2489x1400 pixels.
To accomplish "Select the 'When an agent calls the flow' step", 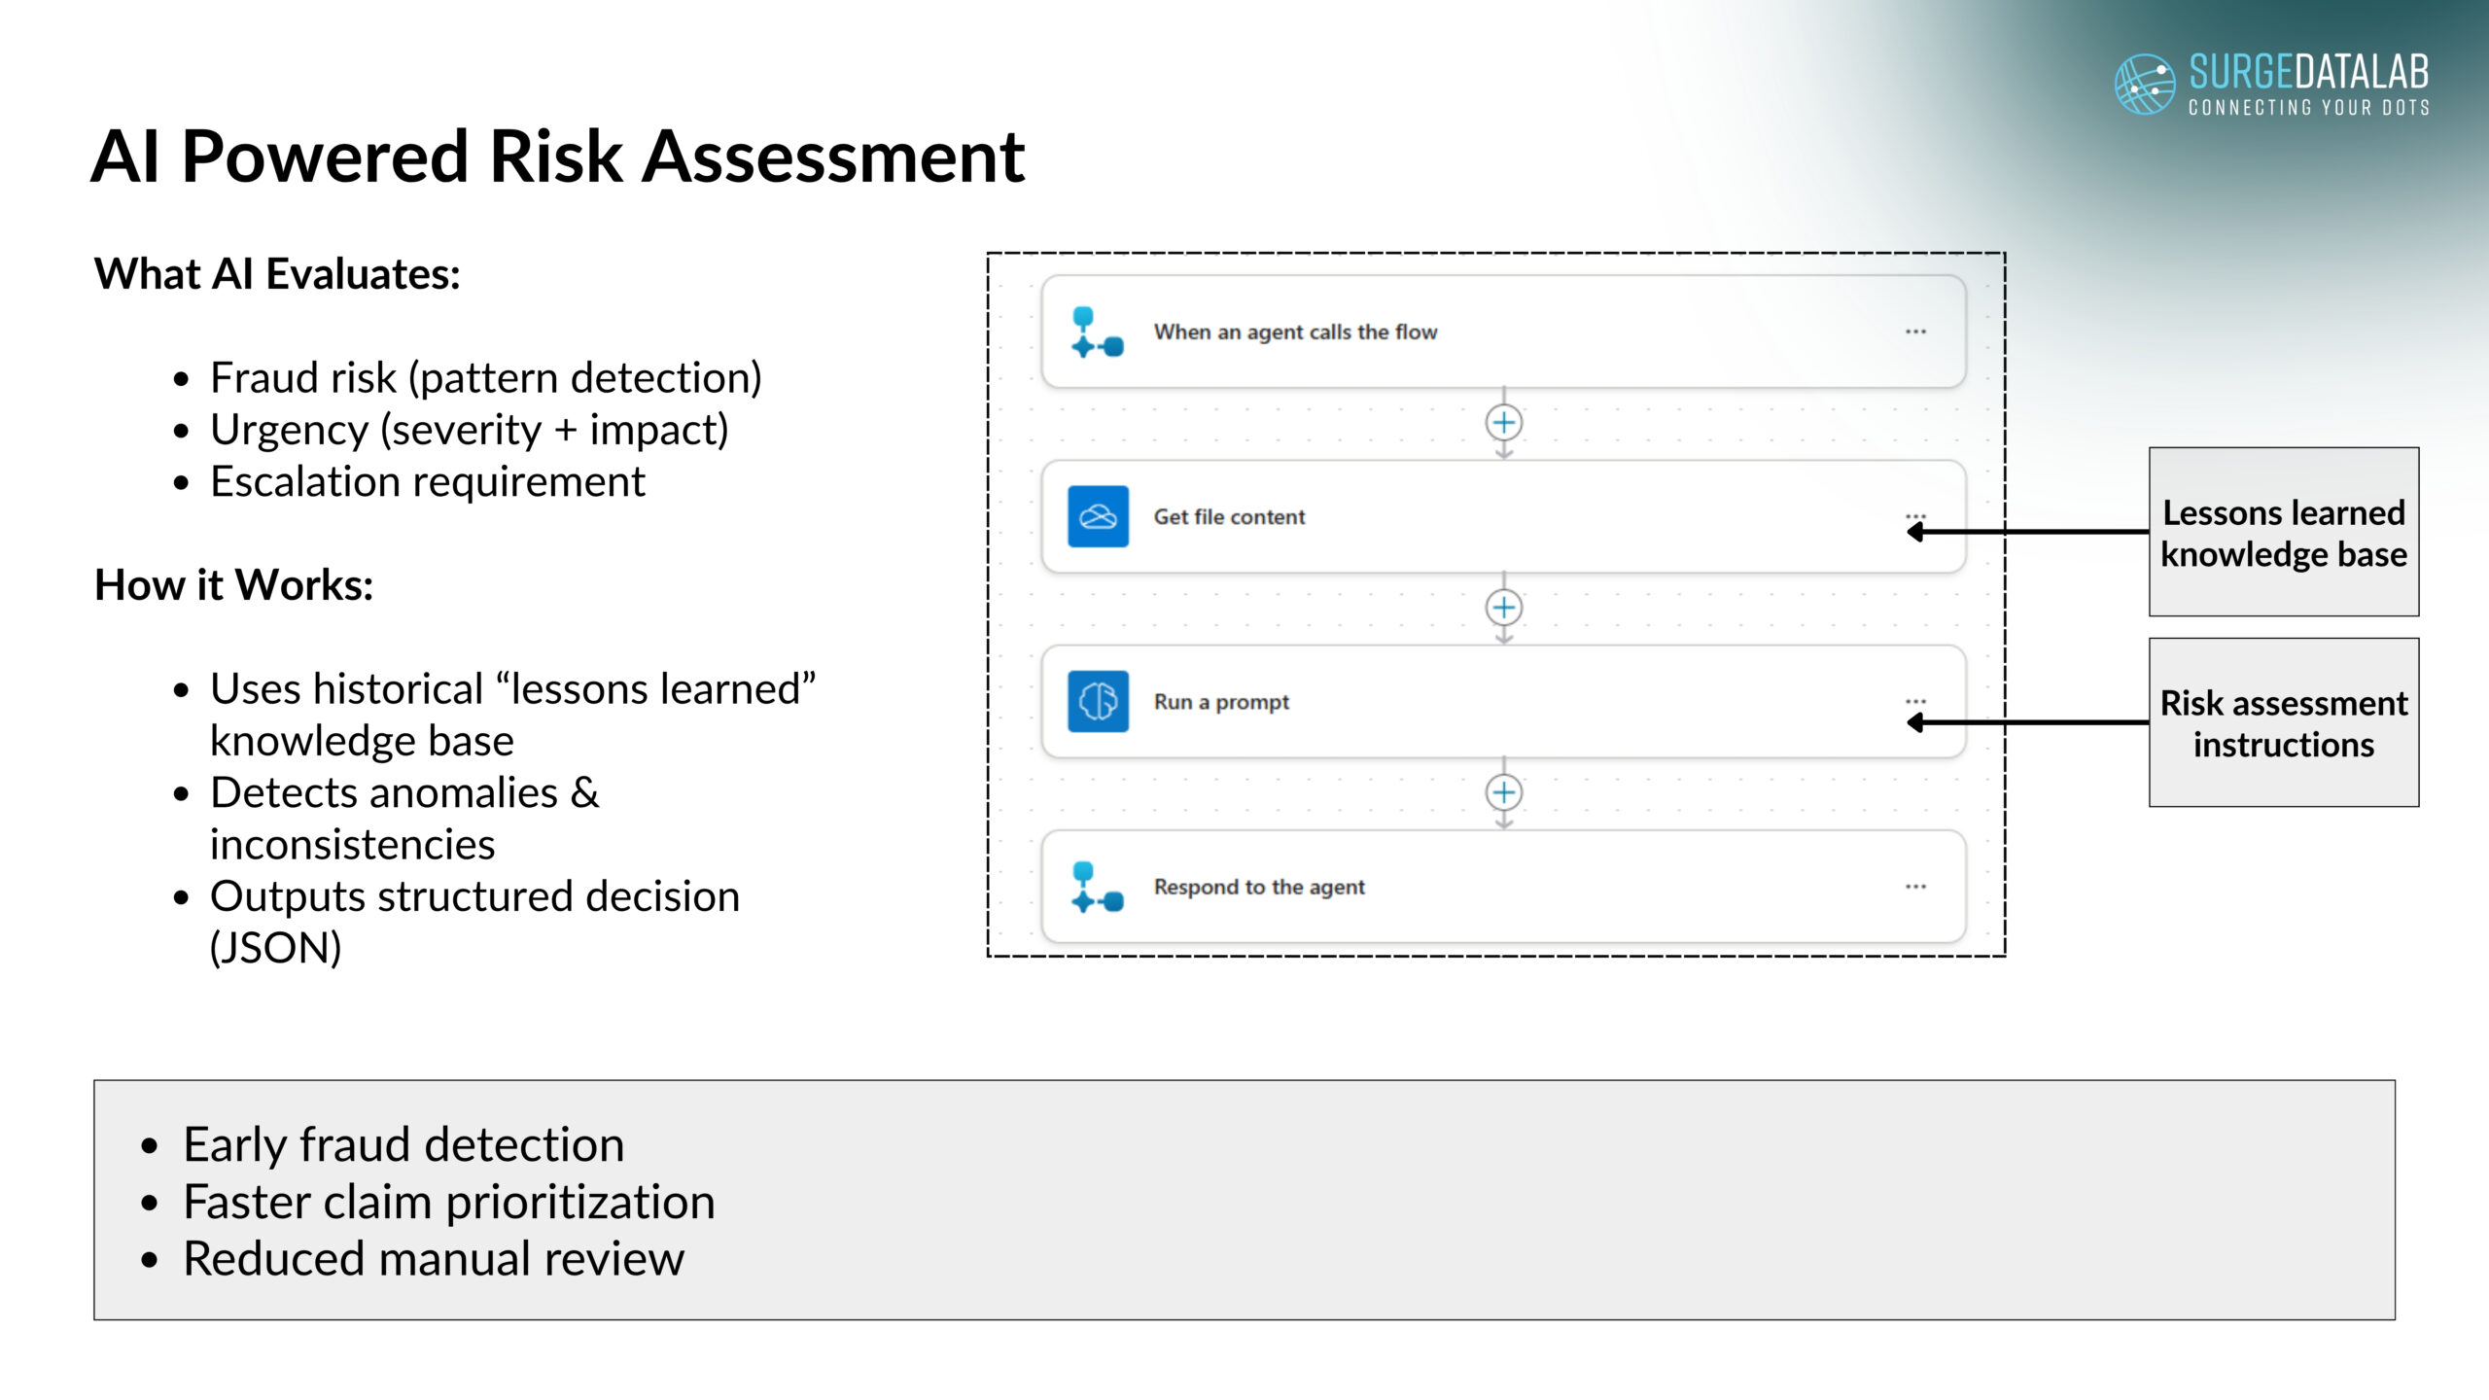I will point(1295,332).
